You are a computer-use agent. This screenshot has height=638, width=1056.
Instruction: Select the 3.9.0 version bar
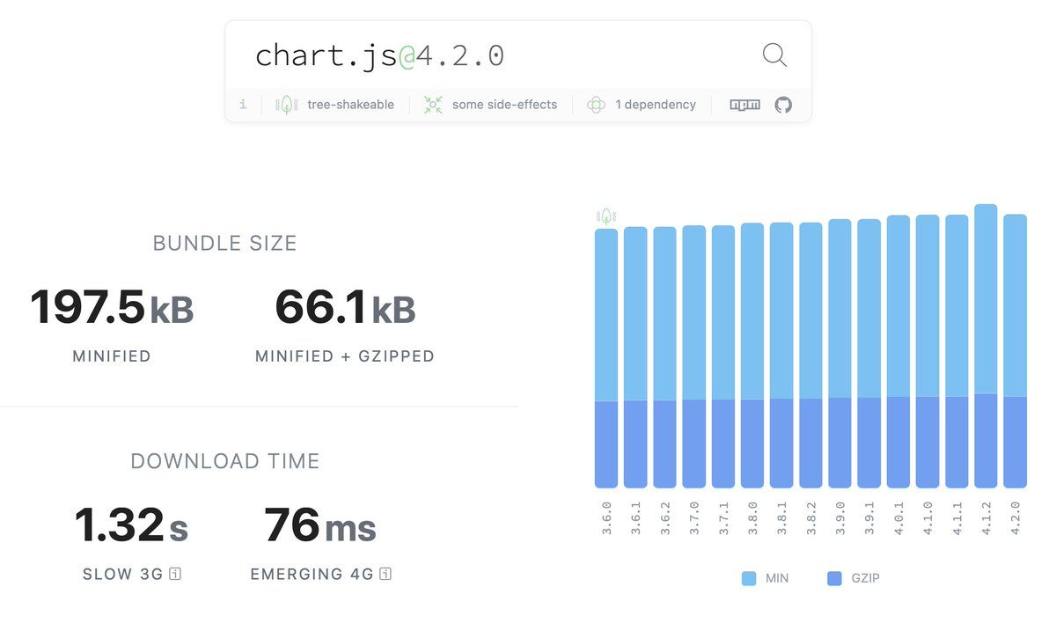coord(840,353)
